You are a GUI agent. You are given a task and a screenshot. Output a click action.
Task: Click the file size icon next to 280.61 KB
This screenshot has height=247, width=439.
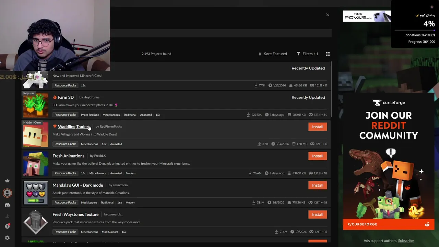(289, 115)
